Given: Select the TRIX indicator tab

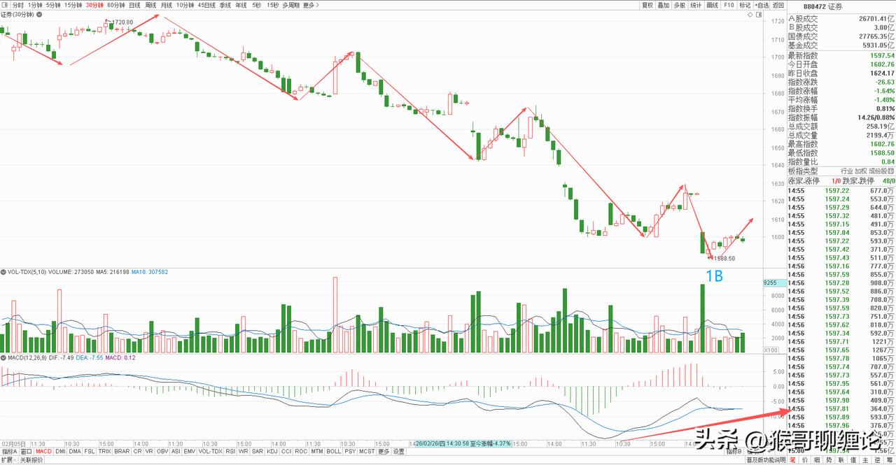Looking at the screenshot, I should [104, 451].
